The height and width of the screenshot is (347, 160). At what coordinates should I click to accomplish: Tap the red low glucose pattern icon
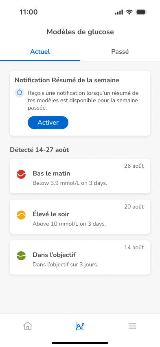coord(21,174)
